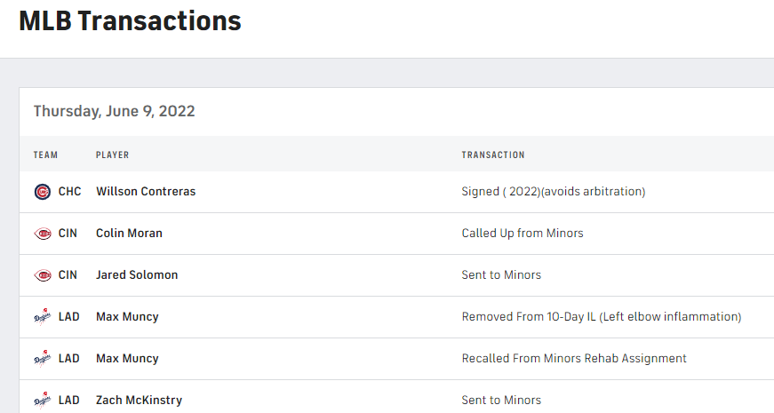Viewport: 774px width, 413px height.
Task: Select Max Muncy in 10-Day IL row
Action: [x=127, y=317]
